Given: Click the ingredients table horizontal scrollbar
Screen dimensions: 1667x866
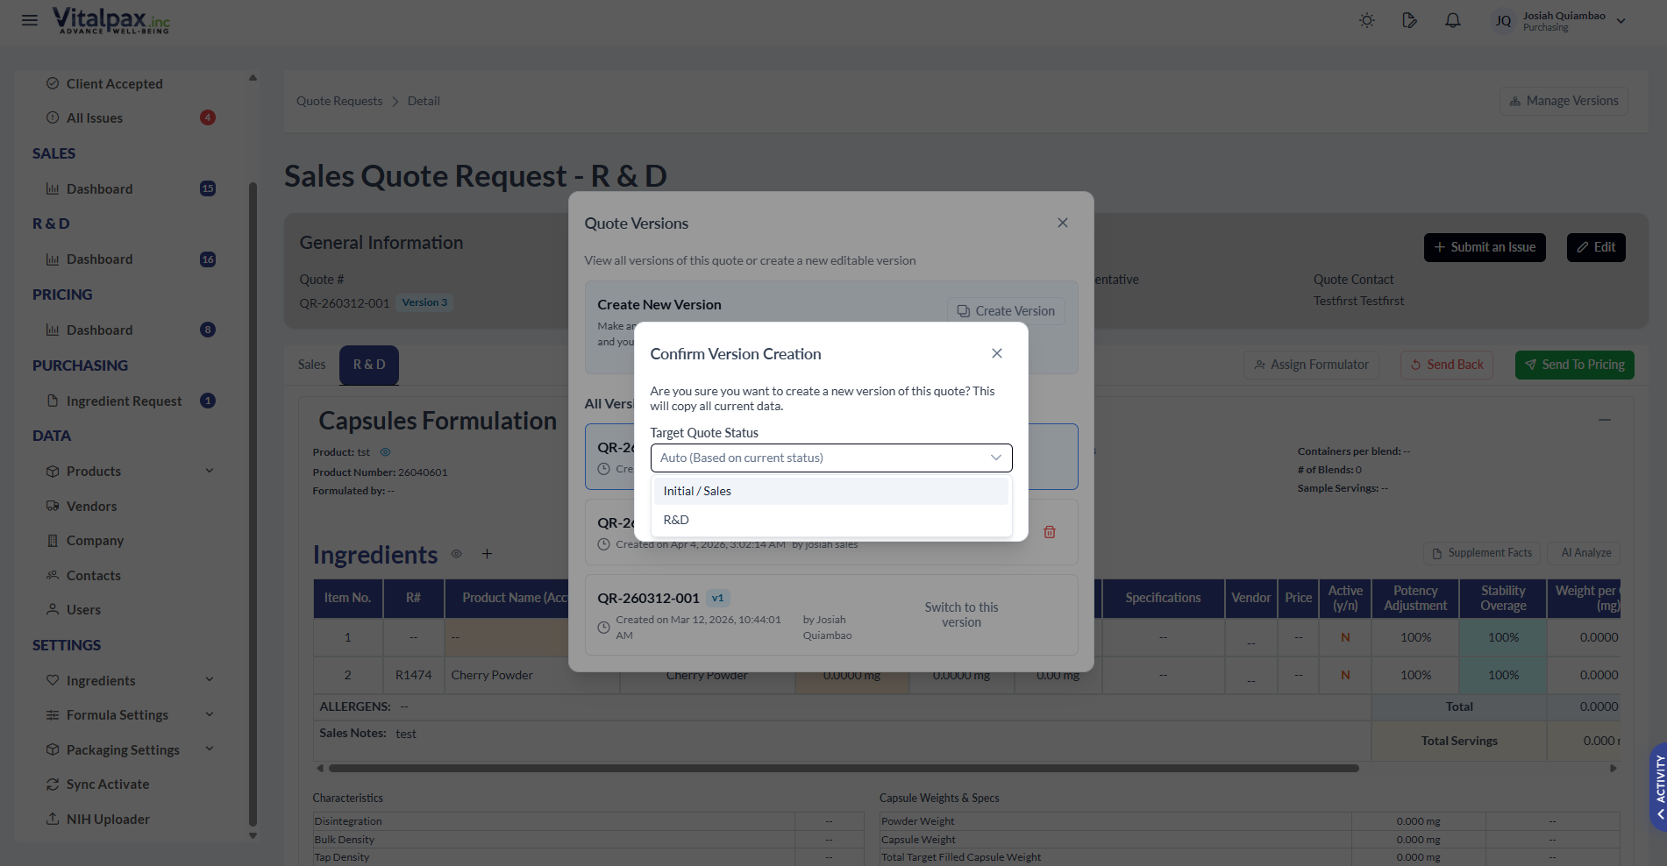Looking at the screenshot, I should point(844,768).
